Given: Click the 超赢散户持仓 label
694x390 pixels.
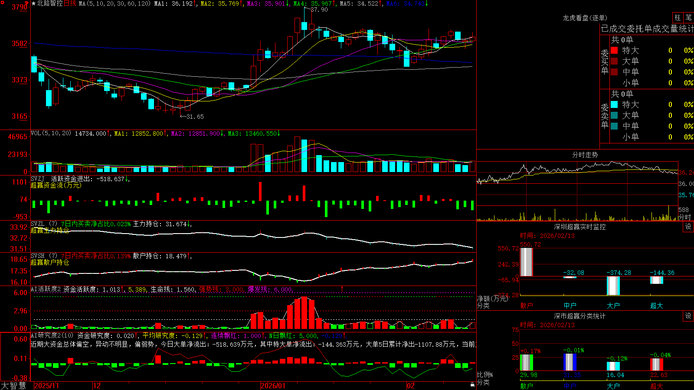Looking at the screenshot, I should point(50,262).
